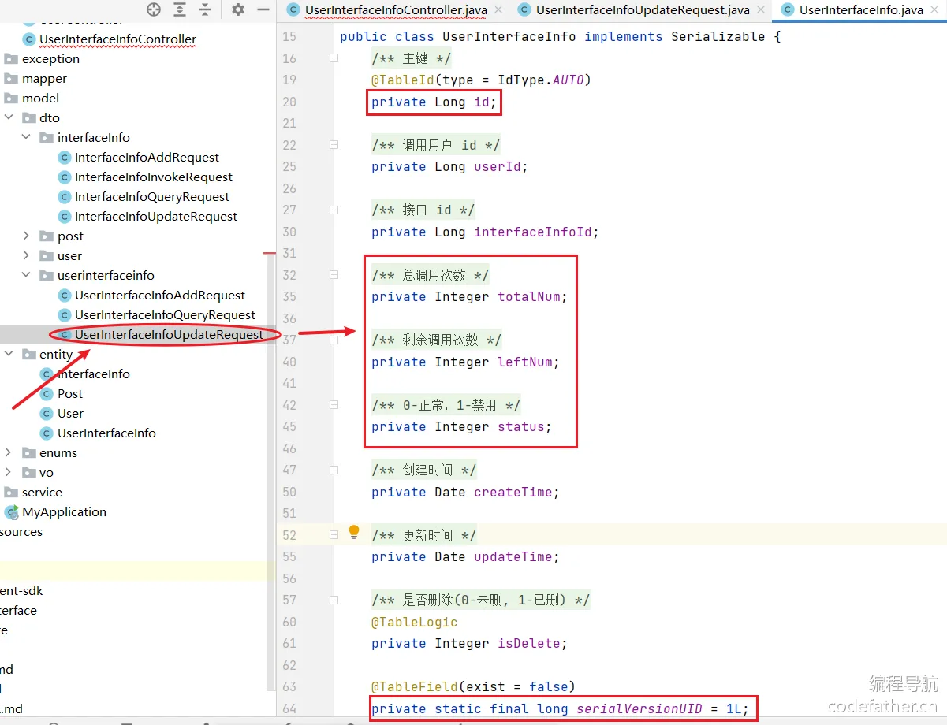This screenshot has width=947, height=725.
Task: Switch to UserInterfaceInfoController.java tab
Action: [x=396, y=10]
